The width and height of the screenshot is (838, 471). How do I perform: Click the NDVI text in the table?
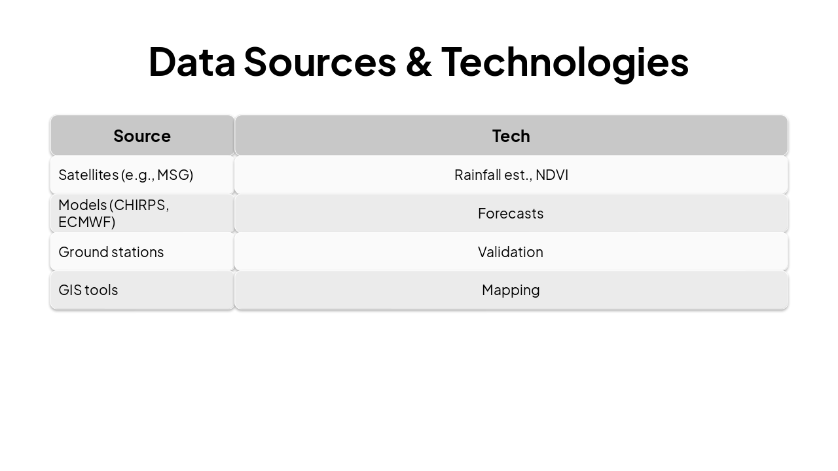[x=552, y=175]
